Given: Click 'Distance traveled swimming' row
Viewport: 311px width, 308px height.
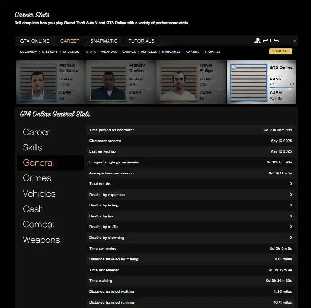Looking at the screenshot, I should tap(191, 259).
